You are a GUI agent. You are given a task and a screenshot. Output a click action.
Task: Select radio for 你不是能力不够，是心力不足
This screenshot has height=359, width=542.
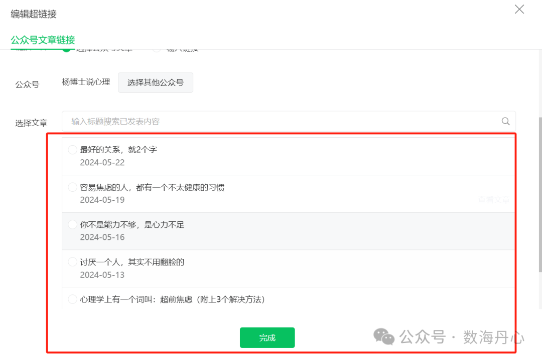pos(72,224)
